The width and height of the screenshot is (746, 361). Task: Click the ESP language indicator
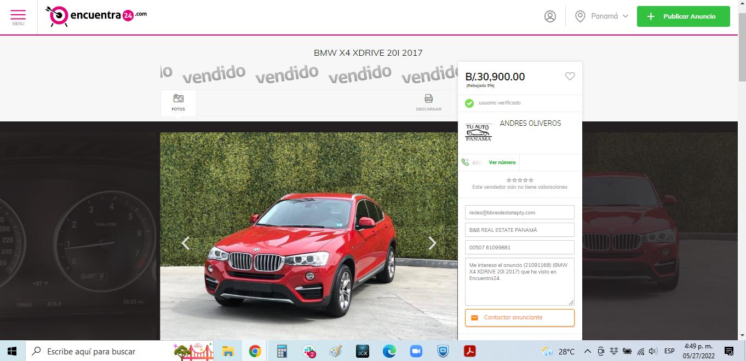(x=669, y=351)
